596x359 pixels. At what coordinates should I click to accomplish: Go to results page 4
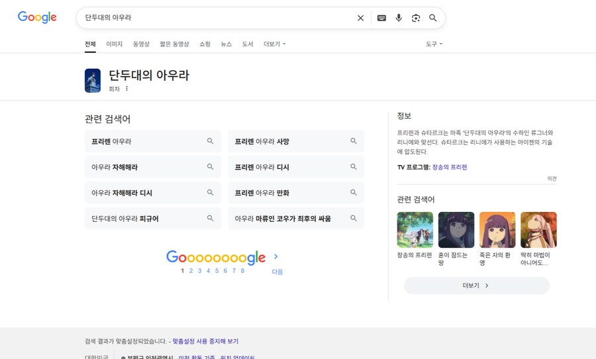pyautogui.click(x=209, y=271)
